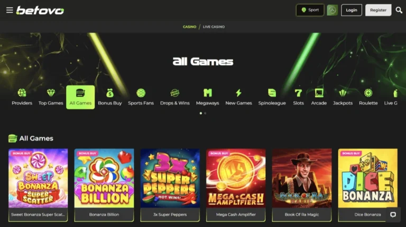Click the search magnifier icon
The width and height of the screenshot is (406, 227).
(399, 10)
